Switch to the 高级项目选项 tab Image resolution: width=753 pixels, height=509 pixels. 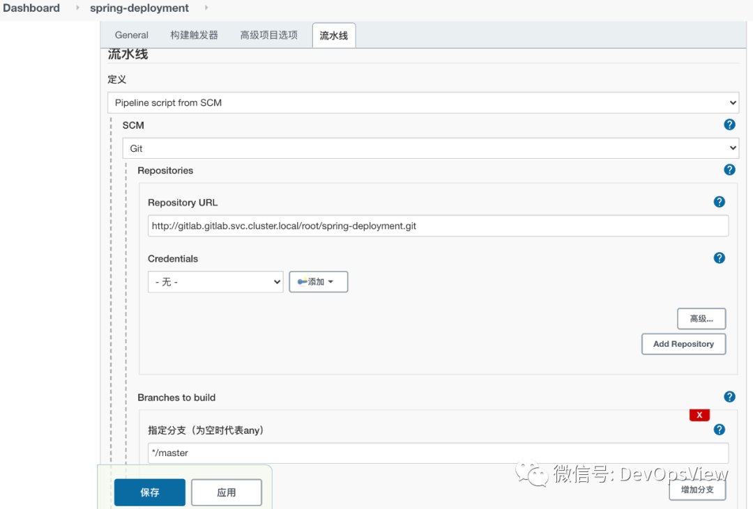[269, 35]
